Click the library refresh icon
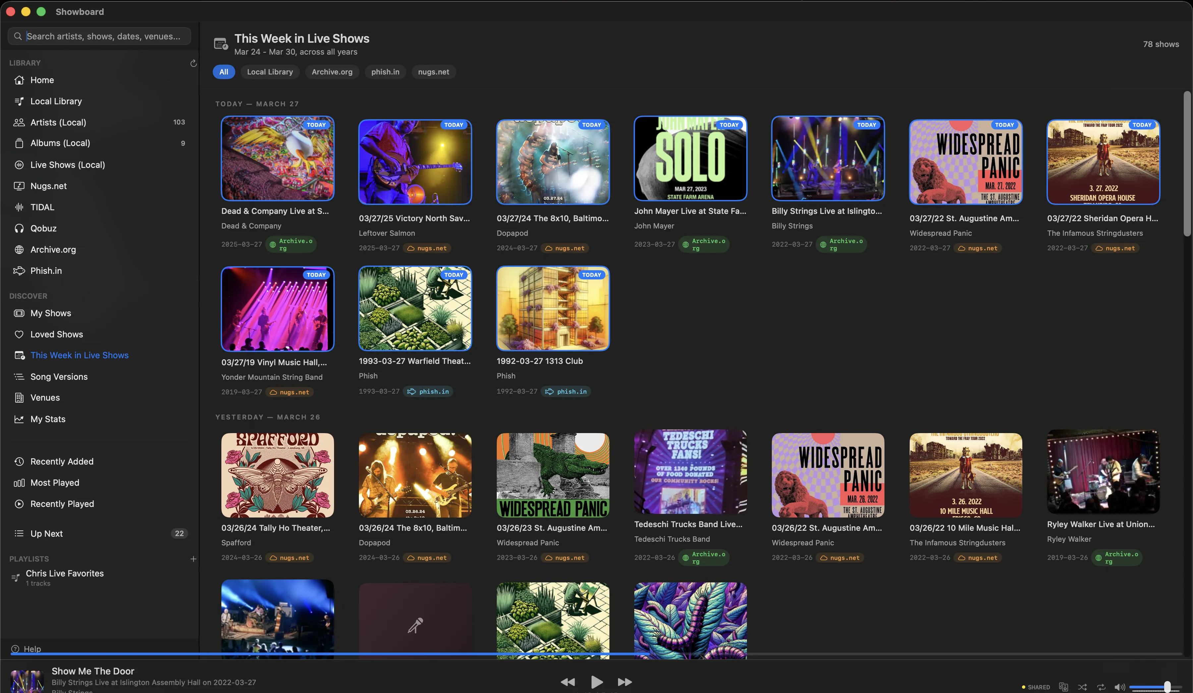 (193, 63)
